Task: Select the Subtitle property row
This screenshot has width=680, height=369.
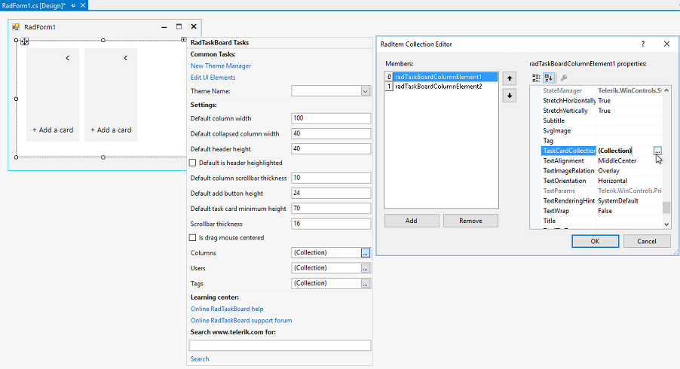Action: 602,120
